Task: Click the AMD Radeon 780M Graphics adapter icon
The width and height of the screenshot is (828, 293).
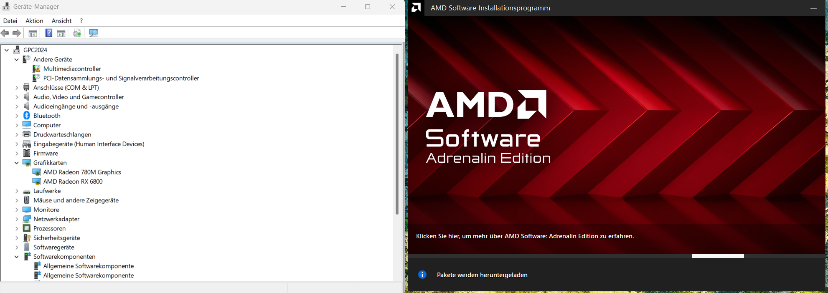Action: tap(37, 172)
